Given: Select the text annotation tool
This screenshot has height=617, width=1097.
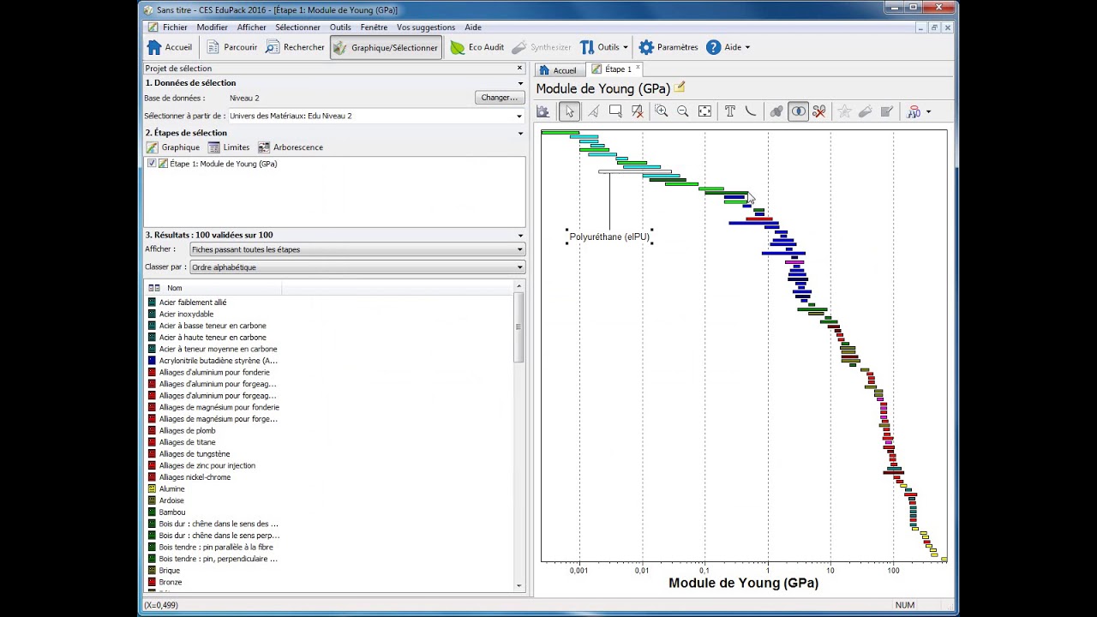Looking at the screenshot, I should pyautogui.click(x=729, y=111).
